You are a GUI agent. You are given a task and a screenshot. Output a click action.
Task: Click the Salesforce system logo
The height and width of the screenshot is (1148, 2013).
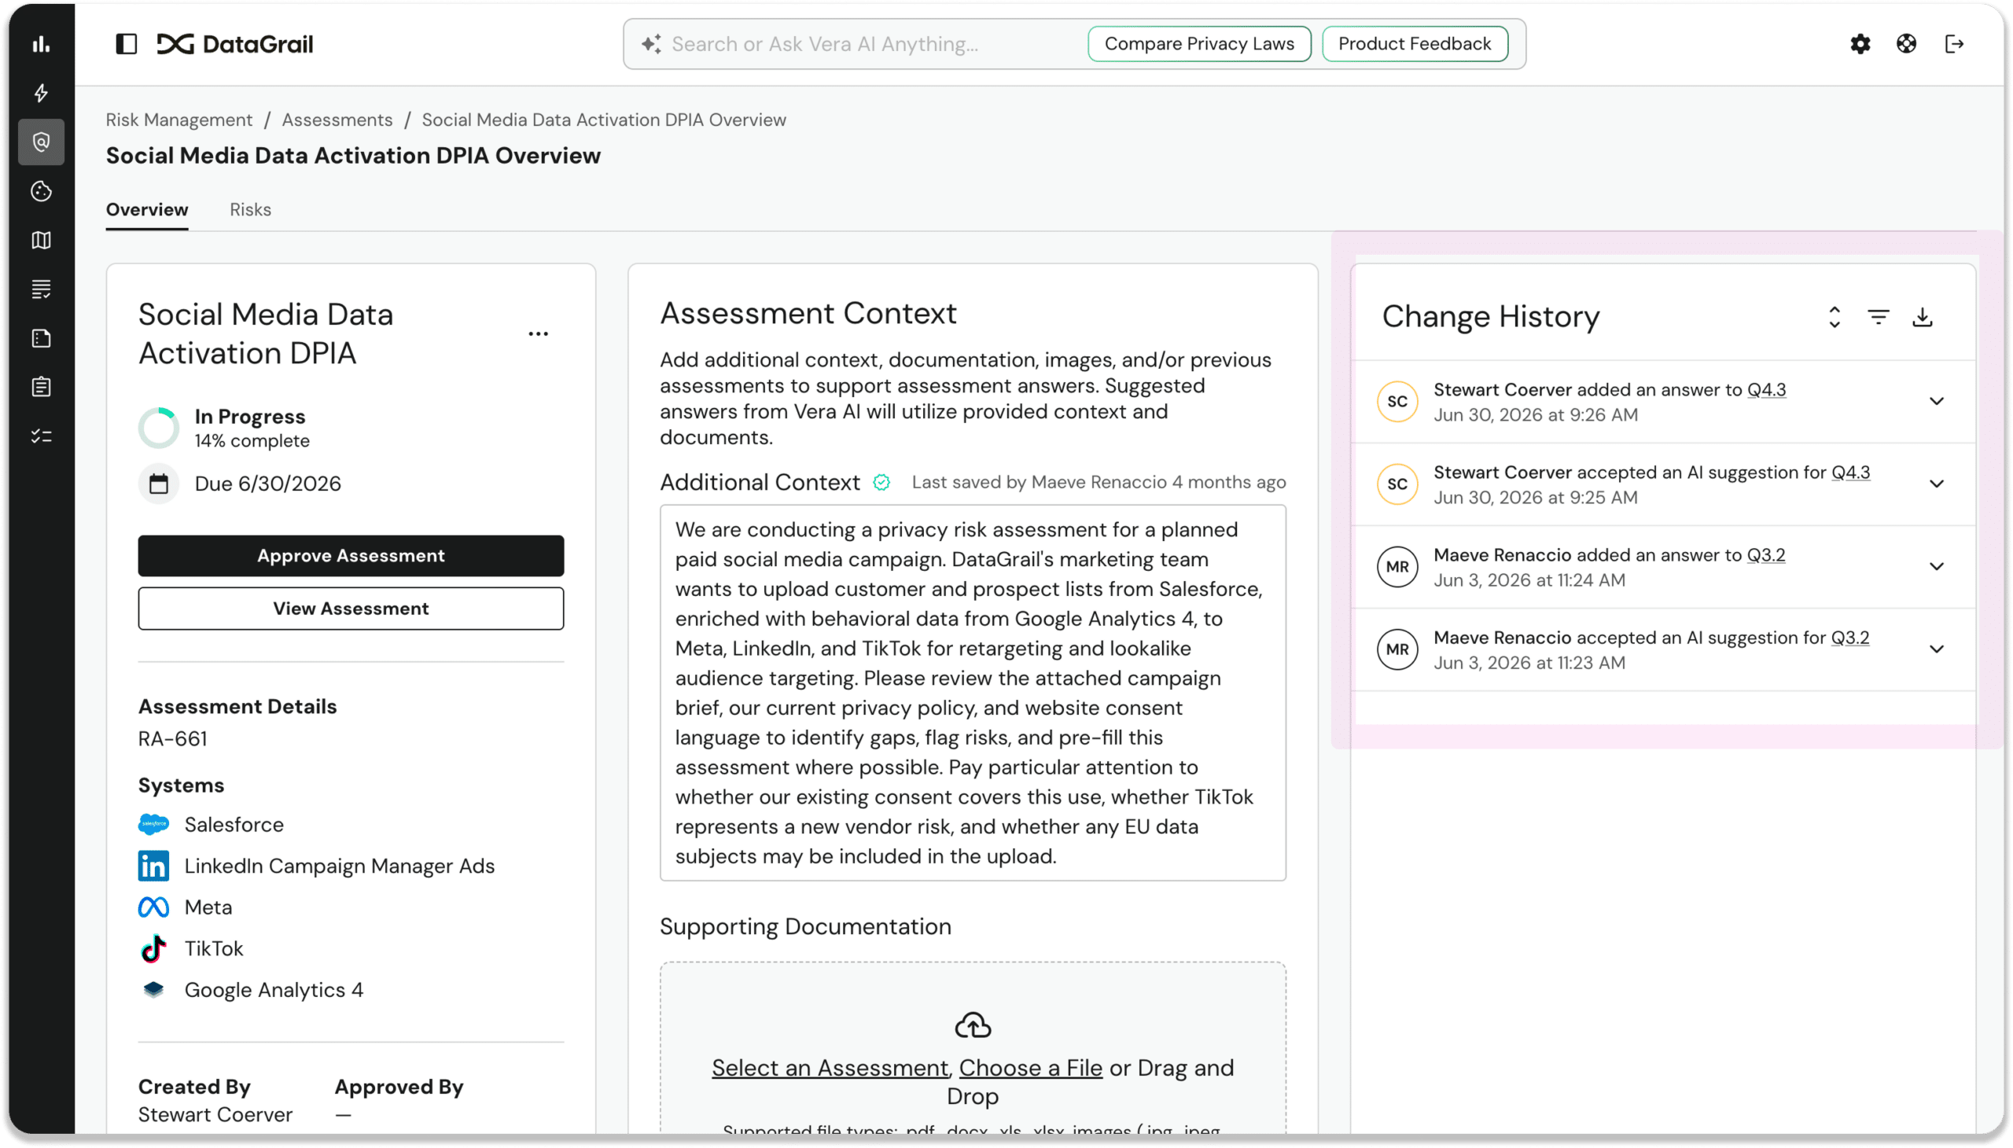153,825
